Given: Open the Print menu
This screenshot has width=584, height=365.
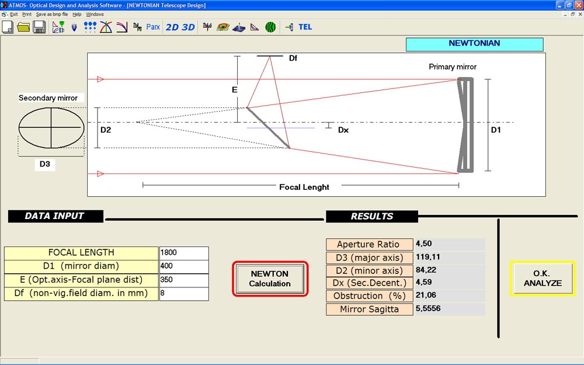Looking at the screenshot, I should (x=27, y=15).
